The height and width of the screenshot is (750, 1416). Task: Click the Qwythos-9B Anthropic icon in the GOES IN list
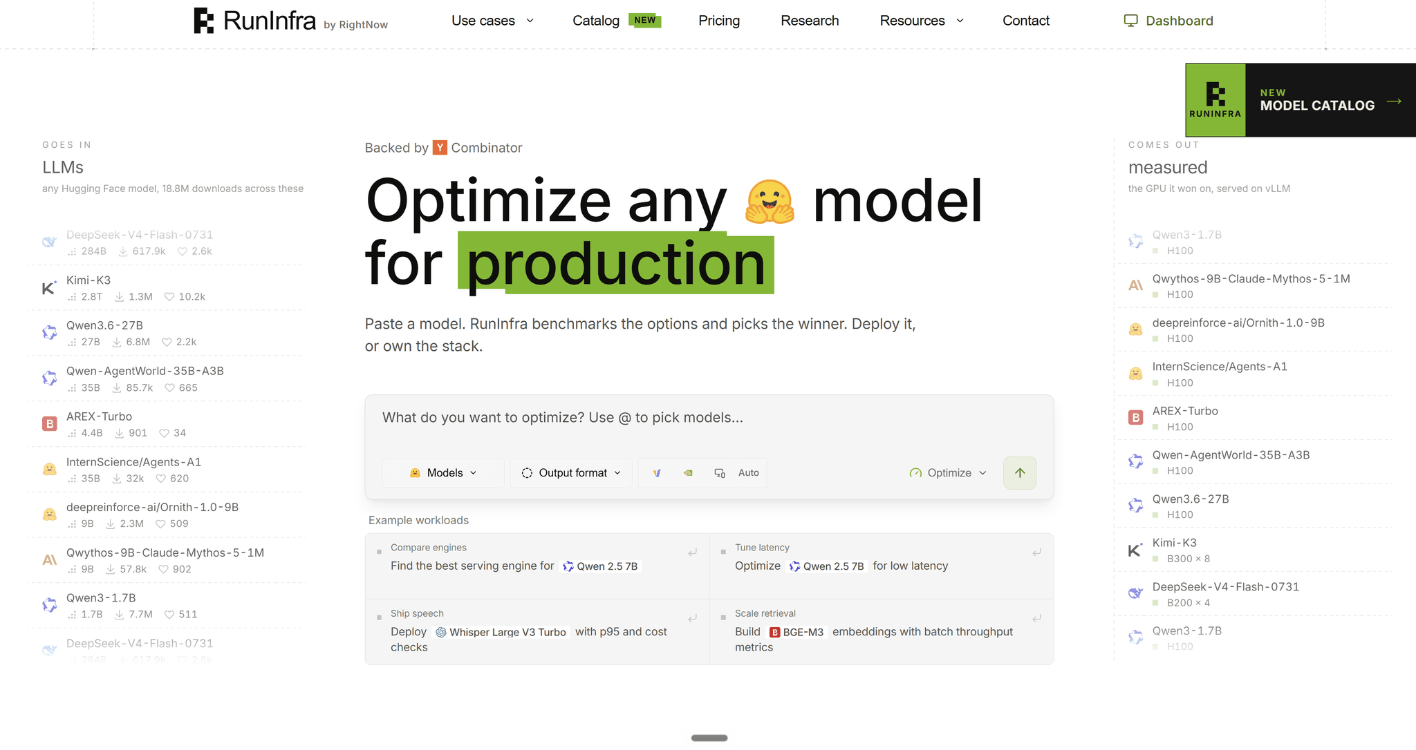(49, 560)
